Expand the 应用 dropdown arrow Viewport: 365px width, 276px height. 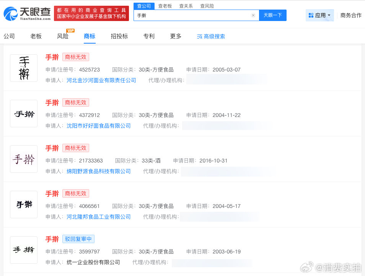[329, 15]
